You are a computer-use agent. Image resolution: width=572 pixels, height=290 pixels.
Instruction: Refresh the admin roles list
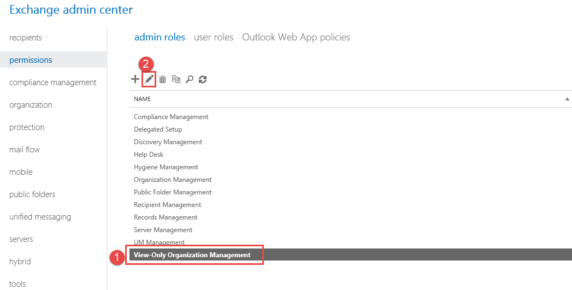203,79
